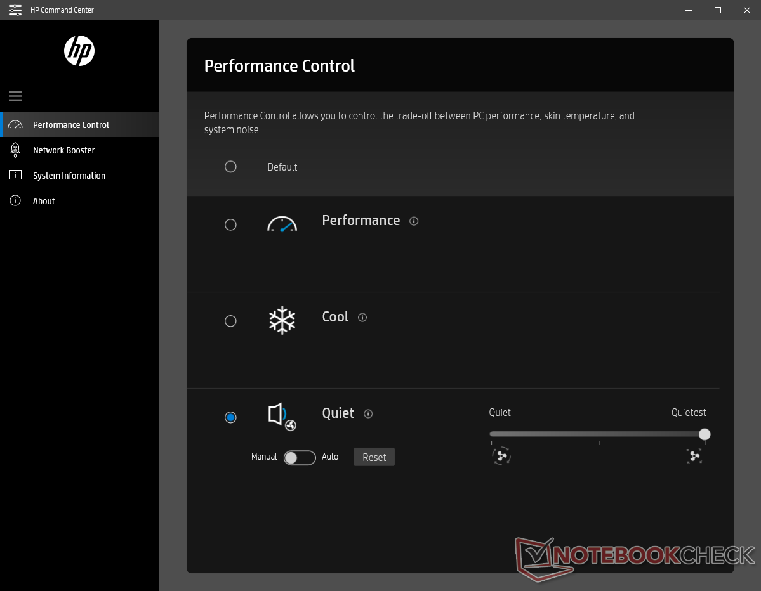Collapse the sidebar with the hamburger menu icon

15,96
